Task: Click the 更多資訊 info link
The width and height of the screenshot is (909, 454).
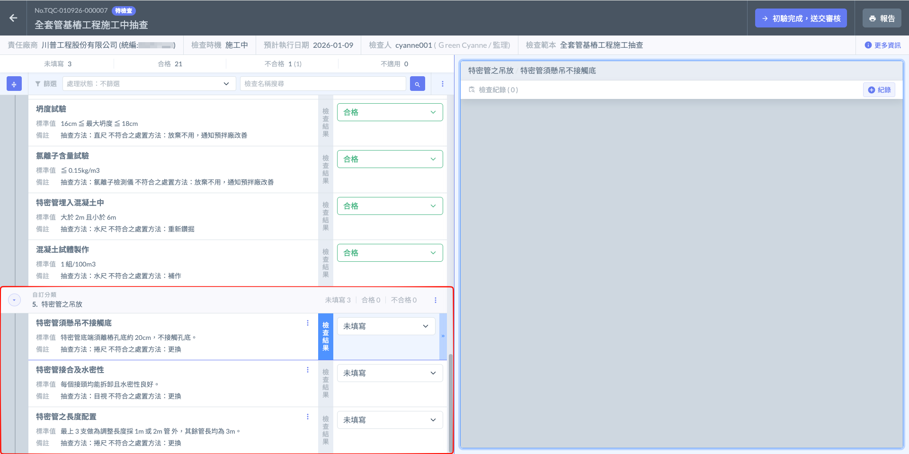Action: tap(882, 45)
